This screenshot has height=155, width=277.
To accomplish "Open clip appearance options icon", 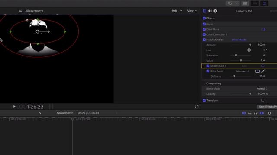I will click(269, 113).
